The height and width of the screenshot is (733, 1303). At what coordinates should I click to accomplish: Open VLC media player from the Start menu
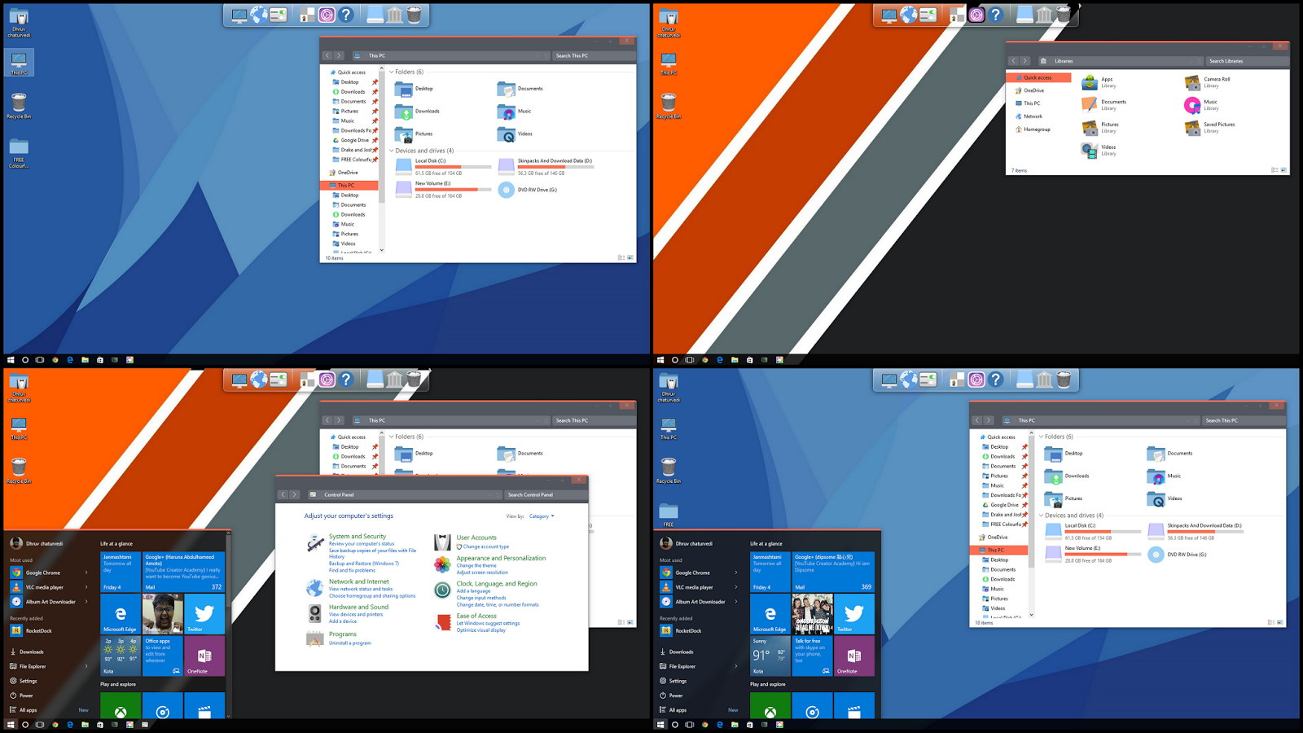click(x=45, y=586)
